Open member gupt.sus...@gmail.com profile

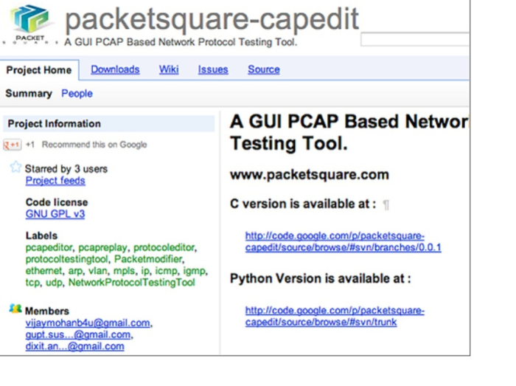[x=78, y=334]
